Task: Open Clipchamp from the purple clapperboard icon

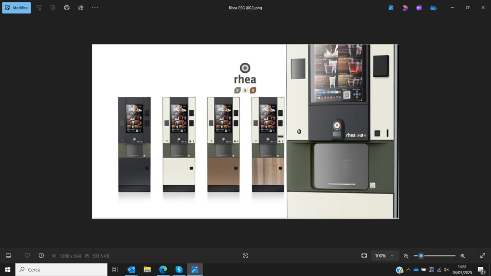Action: click(x=419, y=8)
